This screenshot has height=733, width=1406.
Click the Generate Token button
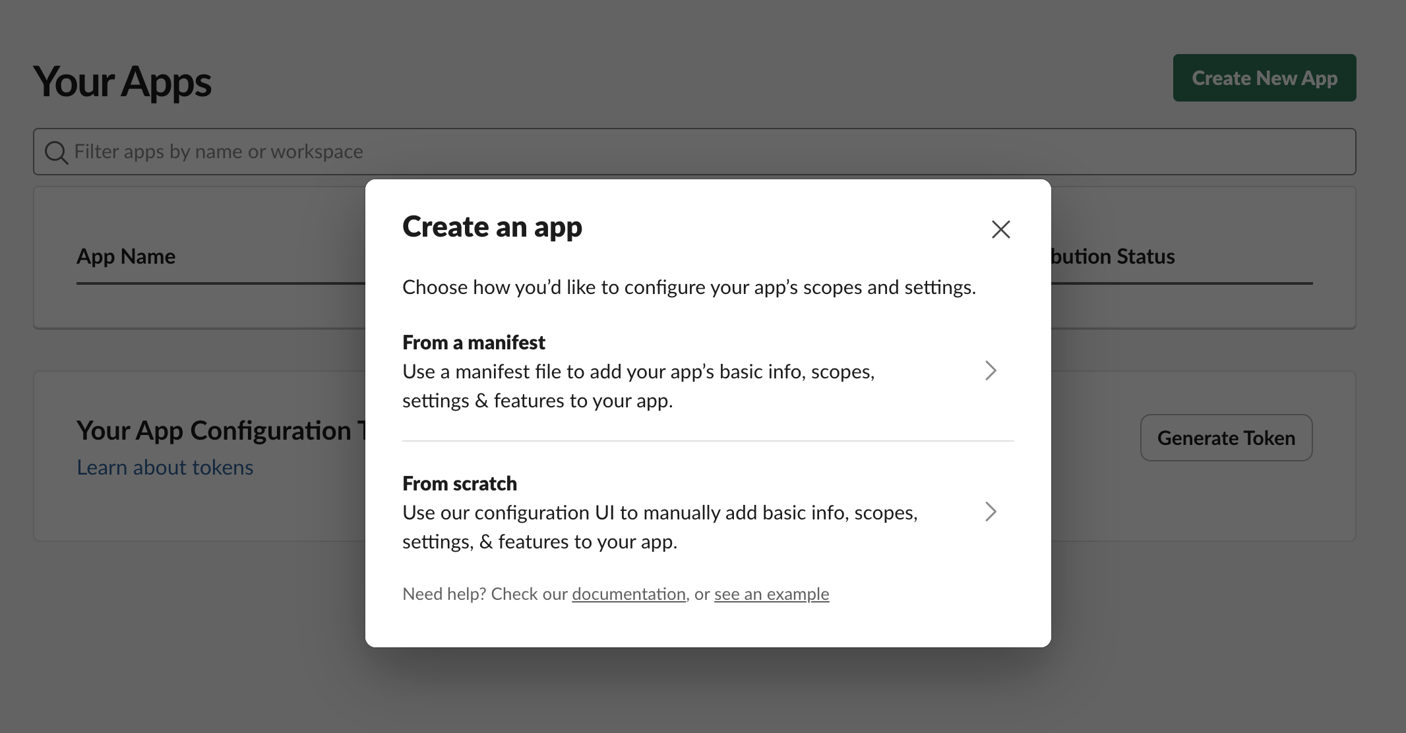[x=1226, y=438]
